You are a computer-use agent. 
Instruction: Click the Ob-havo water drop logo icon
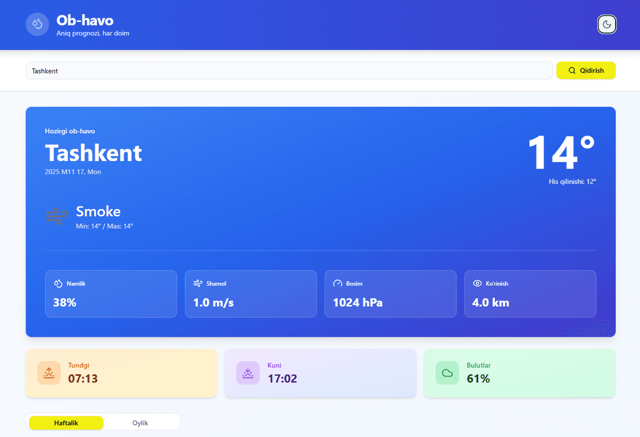click(37, 24)
